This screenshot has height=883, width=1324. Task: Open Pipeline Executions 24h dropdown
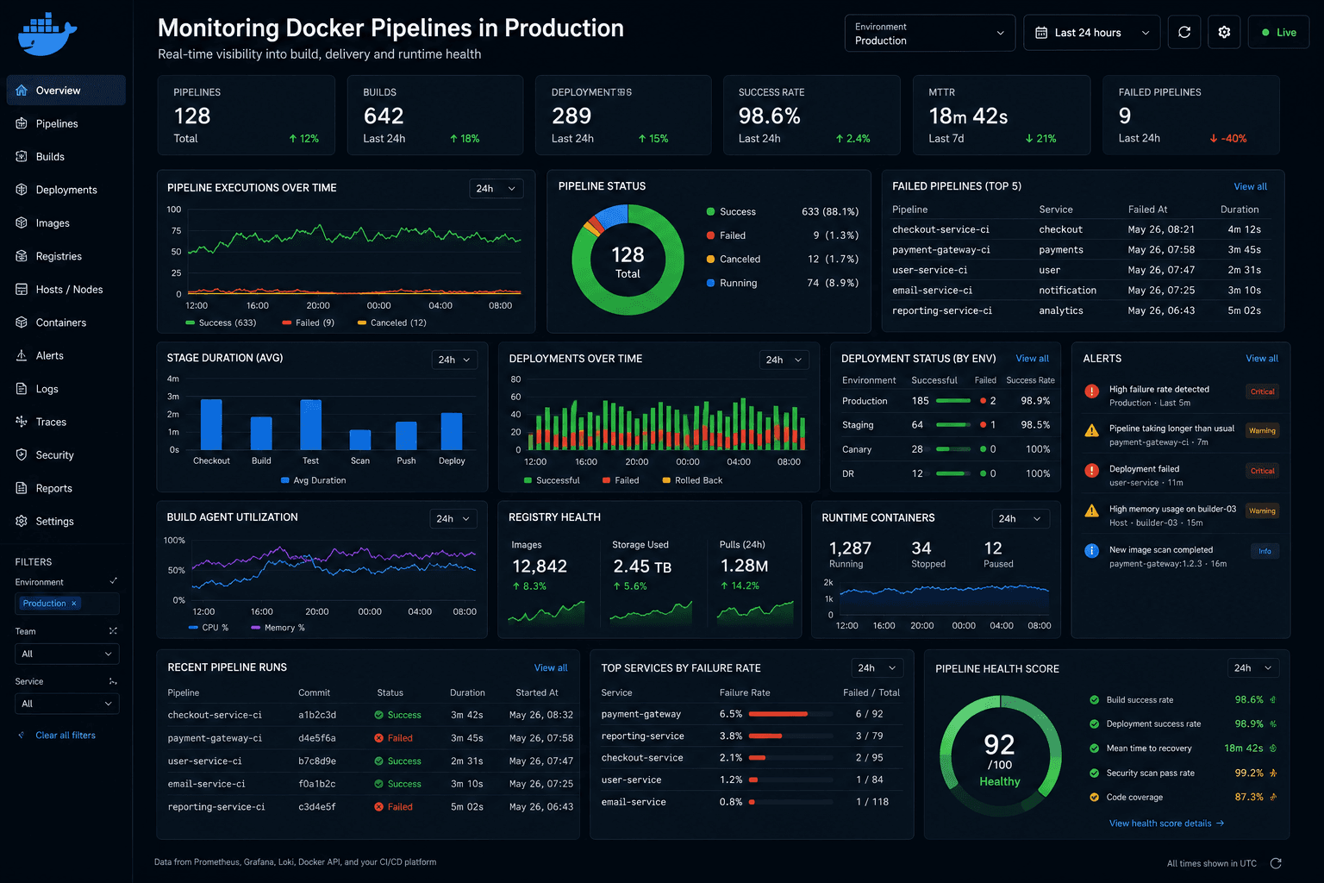pos(496,188)
